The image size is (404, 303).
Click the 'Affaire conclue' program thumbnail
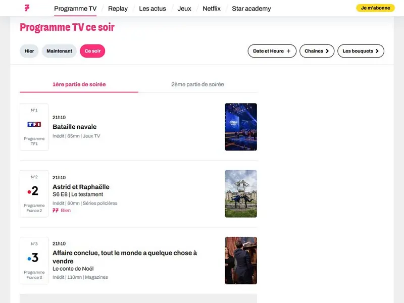[241, 260]
